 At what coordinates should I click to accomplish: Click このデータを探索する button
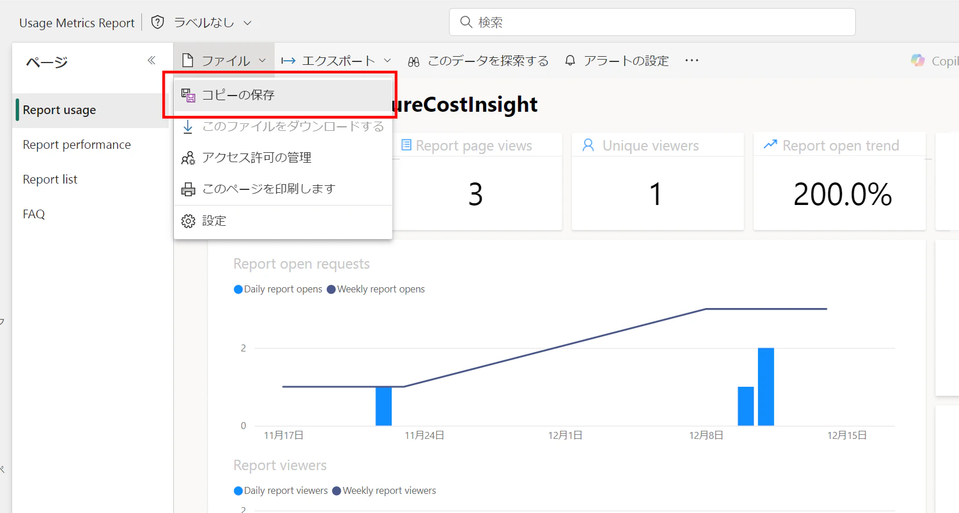[x=478, y=61]
